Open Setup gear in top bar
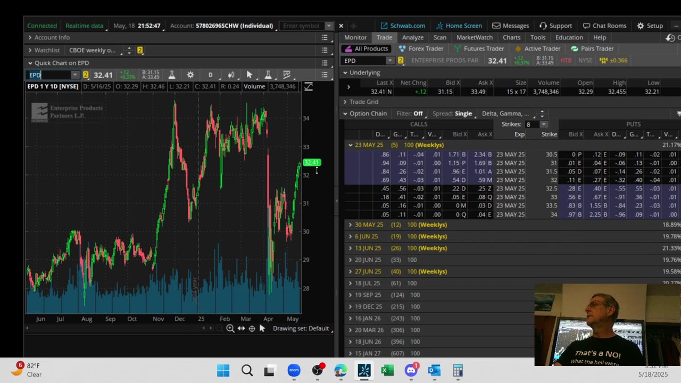The width and height of the screenshot is (681, 383). pos(650,26)
